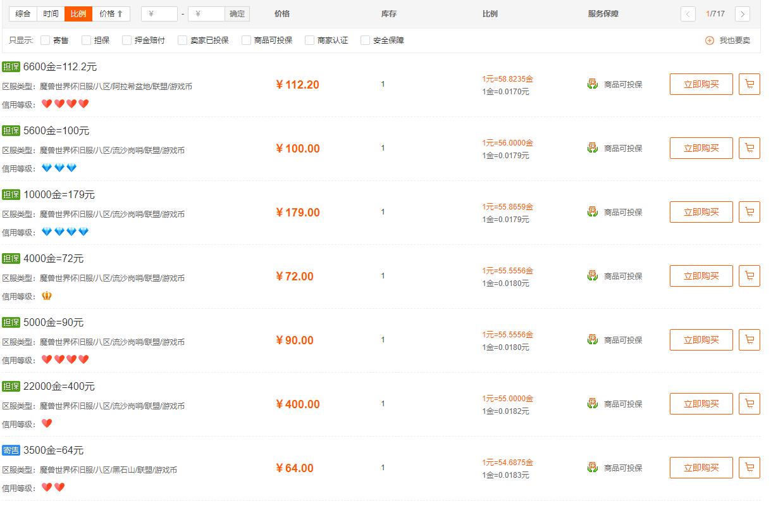Check the 押金赔付 filter option

127,41
